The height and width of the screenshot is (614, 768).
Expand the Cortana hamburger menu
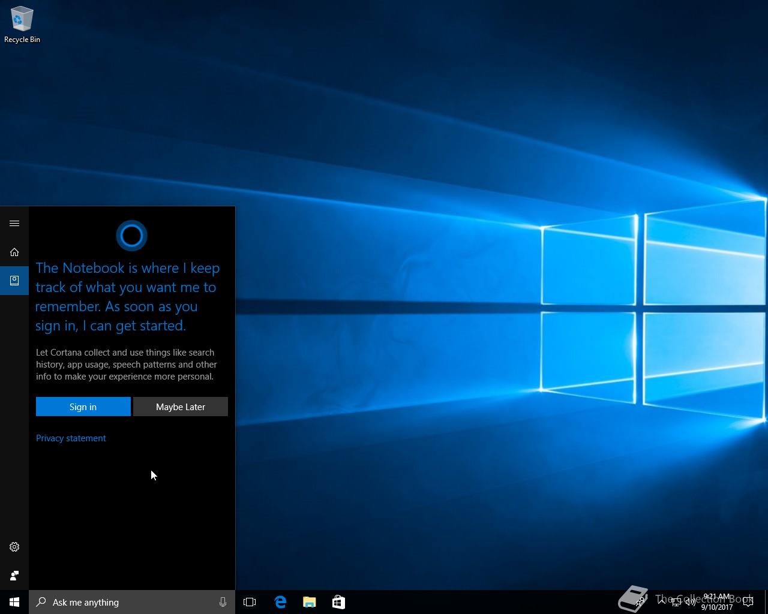pos(14,224)
